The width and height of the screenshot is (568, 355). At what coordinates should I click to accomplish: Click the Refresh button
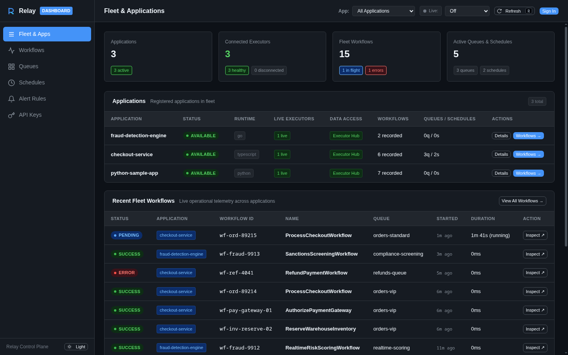(x=514, y=11)
